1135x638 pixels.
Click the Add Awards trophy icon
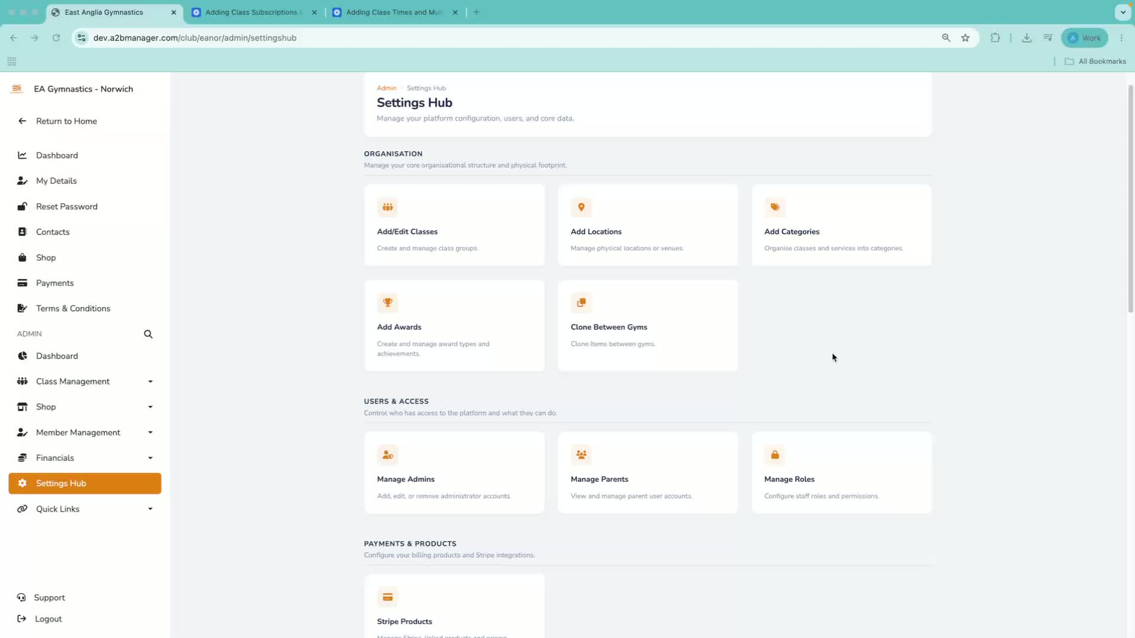point(387,302)
